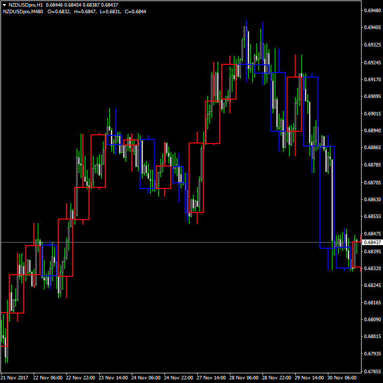Click the 0.69170 price scale label
The image size is (383, 383).
[372, 79]
